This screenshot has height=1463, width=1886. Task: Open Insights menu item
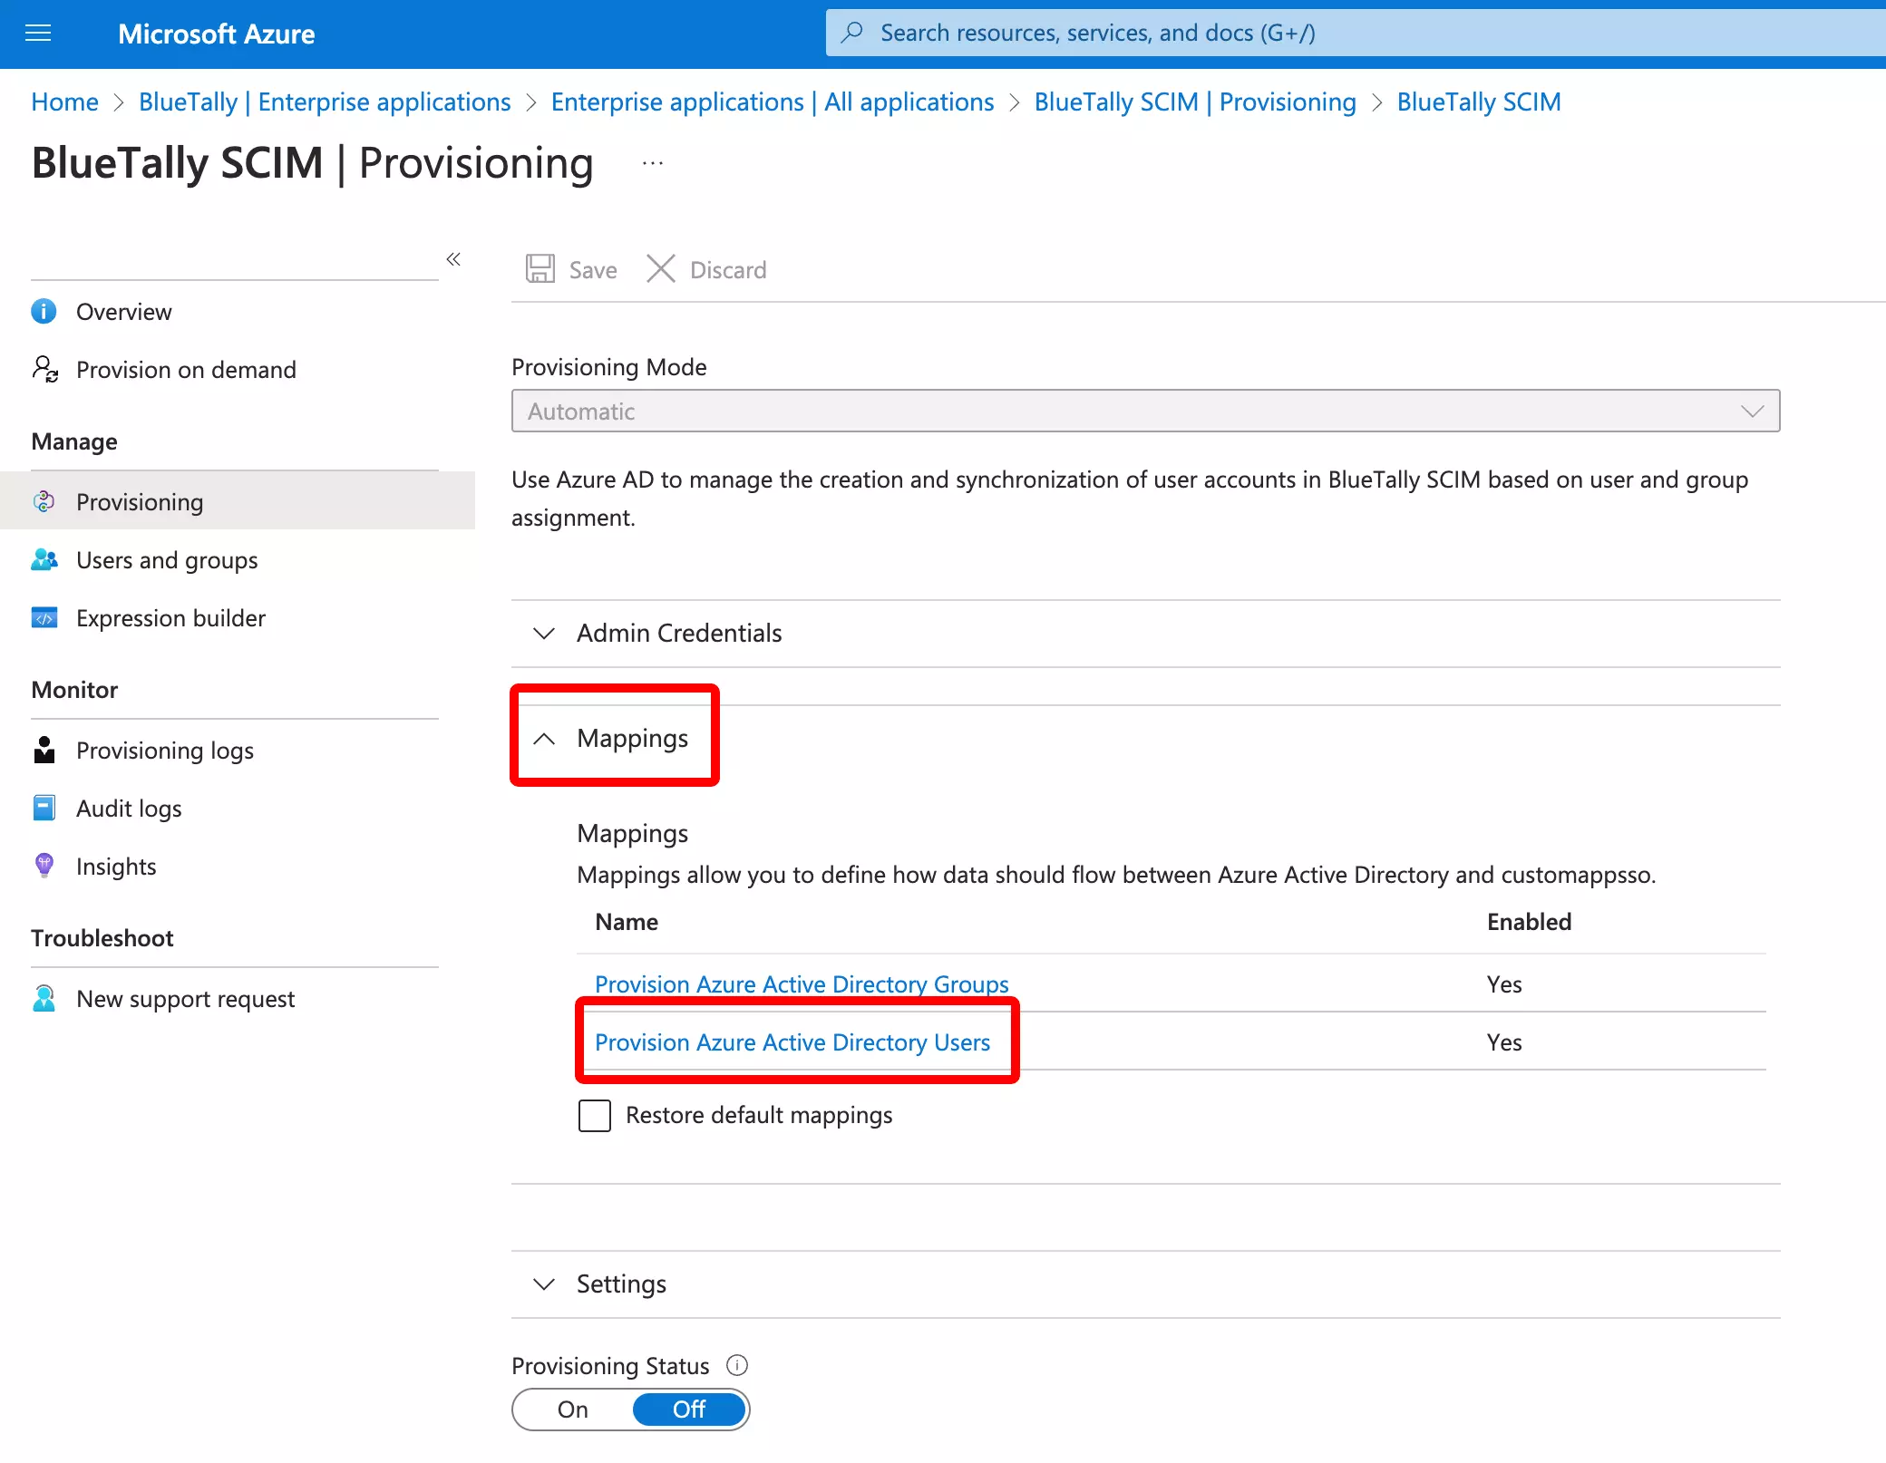click(x=116, y=867)
